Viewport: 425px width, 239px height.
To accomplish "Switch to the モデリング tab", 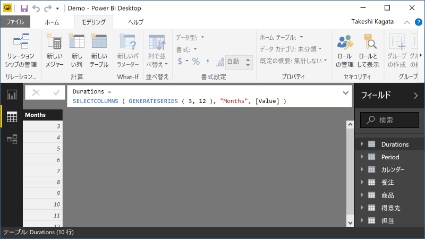I will coord(93,22).
